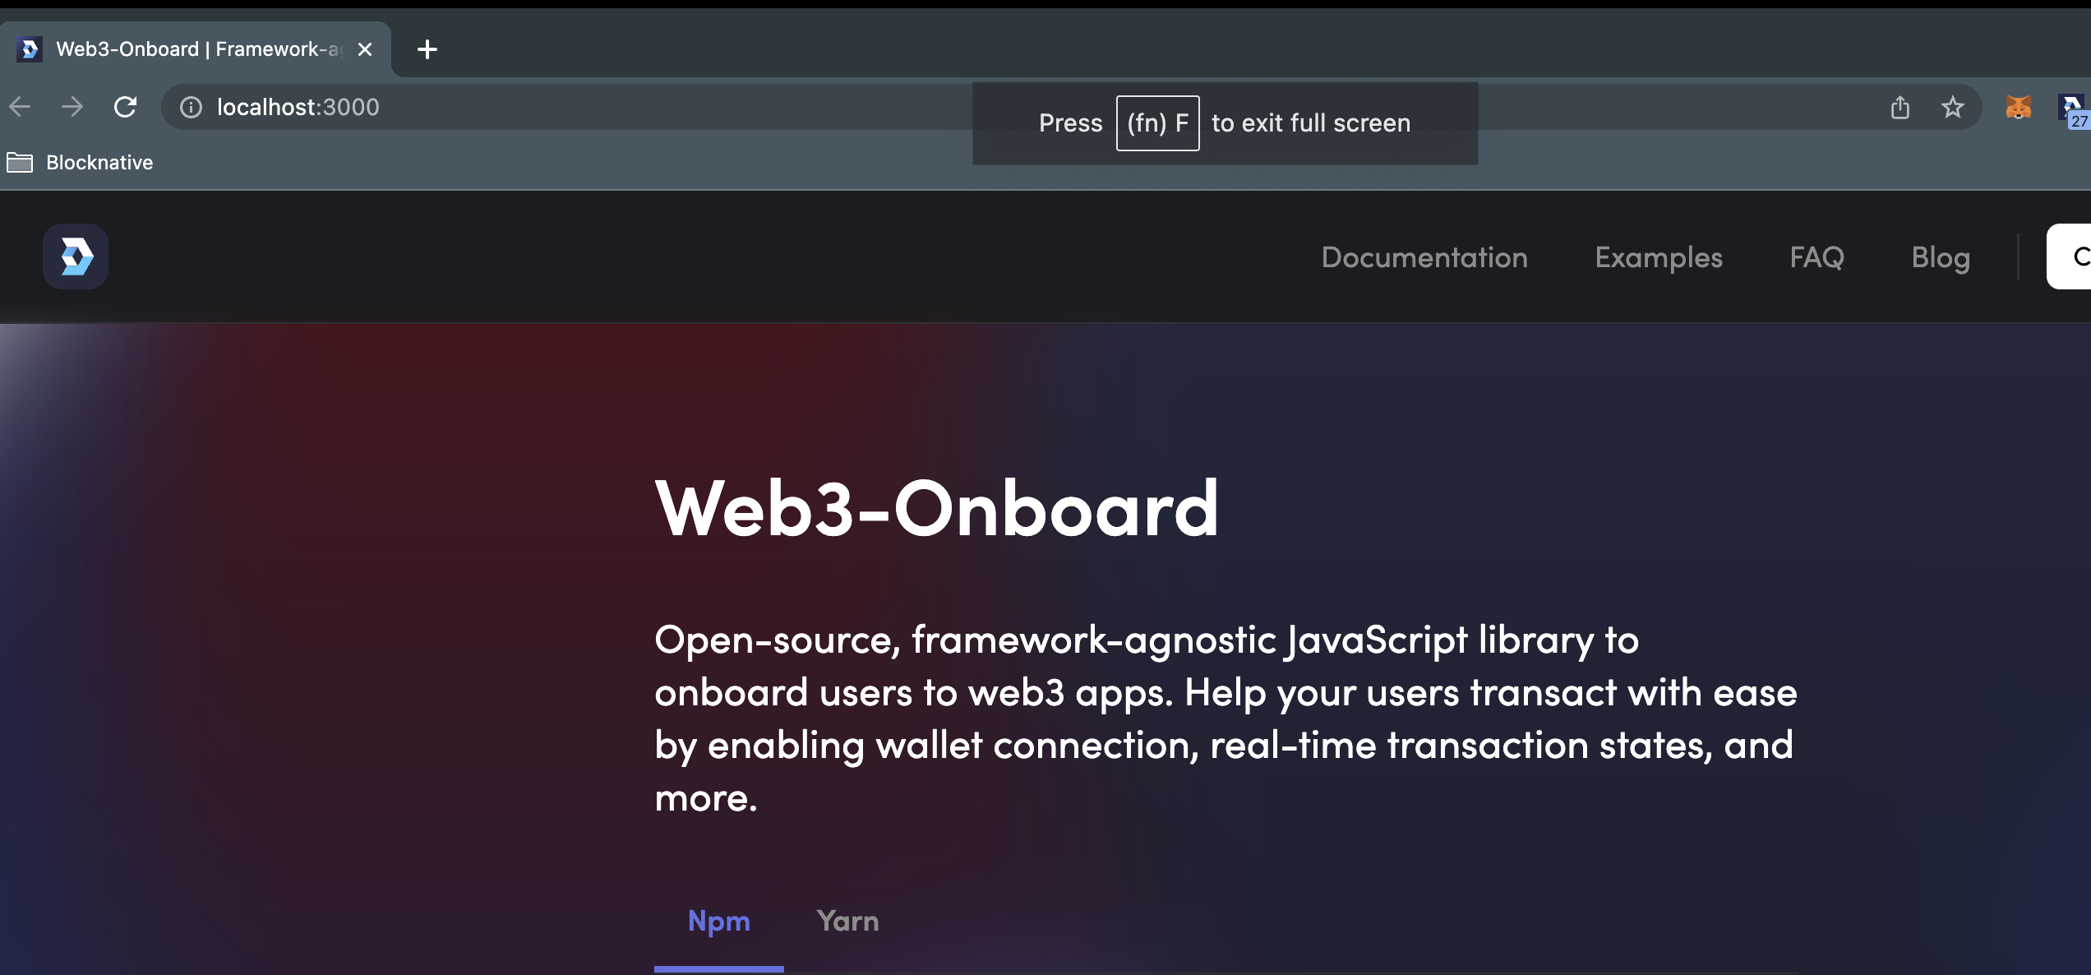Click the localhost:3000 address field
2091x975 pixels.
[575, 107]
